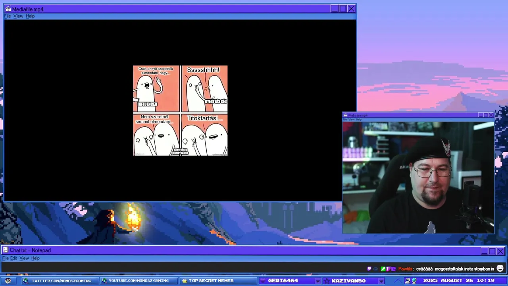
Task: Show hidden tray icons with up arrow
Action: click(398, 281)
